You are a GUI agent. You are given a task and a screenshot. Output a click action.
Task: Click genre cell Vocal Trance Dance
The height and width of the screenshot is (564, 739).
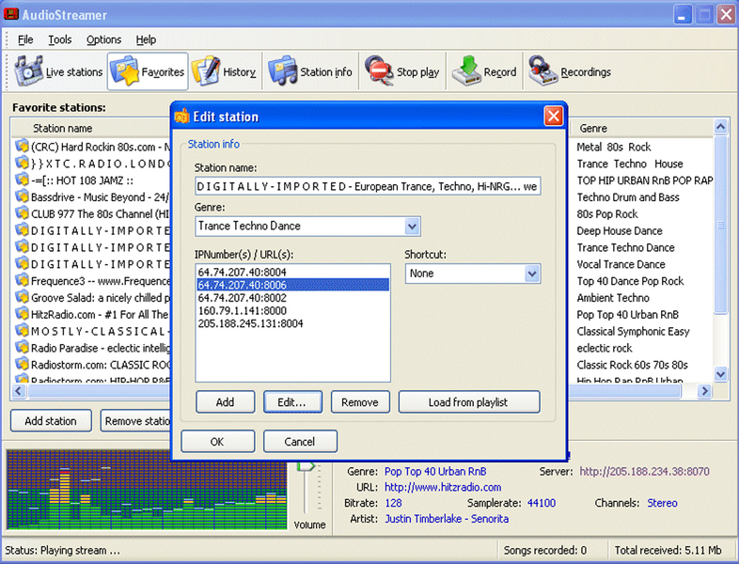(x=621, y=264)
